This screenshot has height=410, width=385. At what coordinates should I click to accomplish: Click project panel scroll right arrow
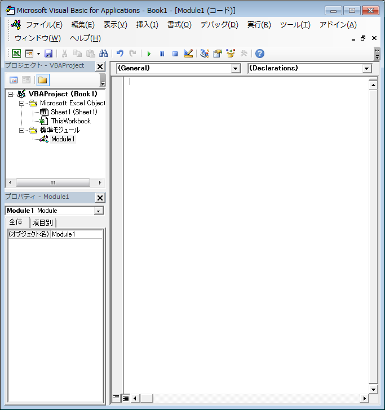(100, 182)
